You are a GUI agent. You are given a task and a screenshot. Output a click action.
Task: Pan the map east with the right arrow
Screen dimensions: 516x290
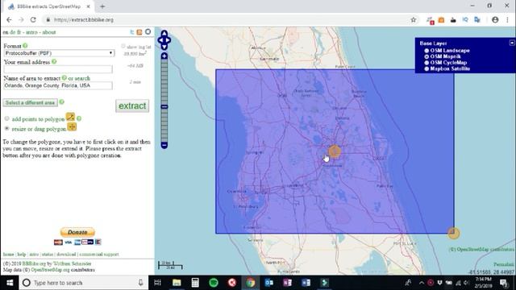pos(169,40)
